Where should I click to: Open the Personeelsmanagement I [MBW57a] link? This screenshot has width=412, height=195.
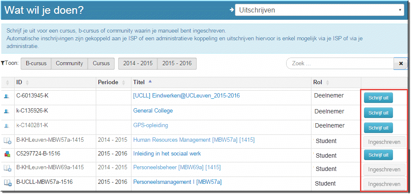coord(177,182)
